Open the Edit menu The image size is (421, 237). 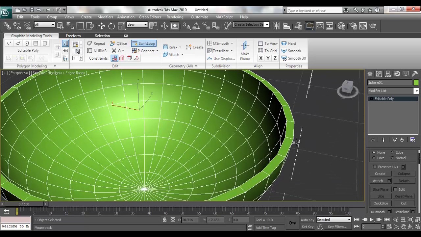(x=20, y=17)
